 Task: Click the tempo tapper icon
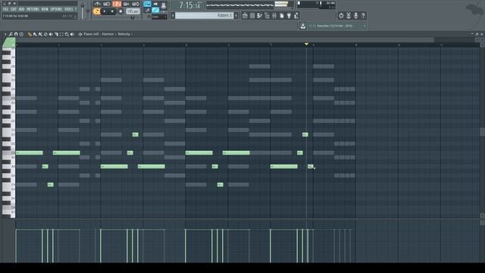click(296, 15)
